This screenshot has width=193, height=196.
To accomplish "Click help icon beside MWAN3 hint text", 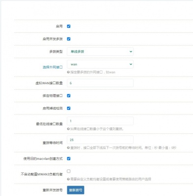I will (x=68, y=179).
